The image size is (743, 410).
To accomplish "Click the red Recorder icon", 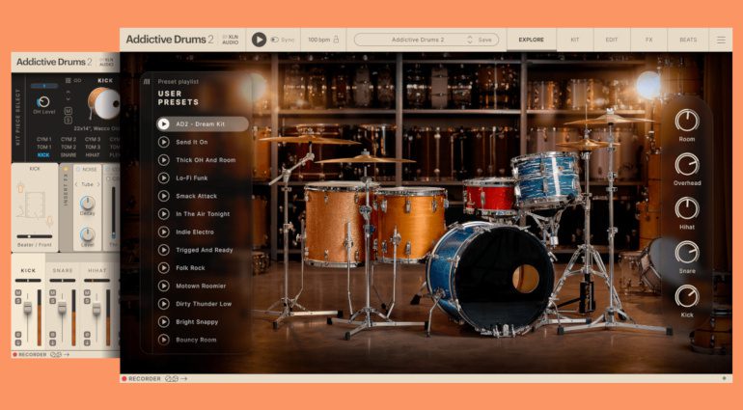I will click(x=124, y=378).
